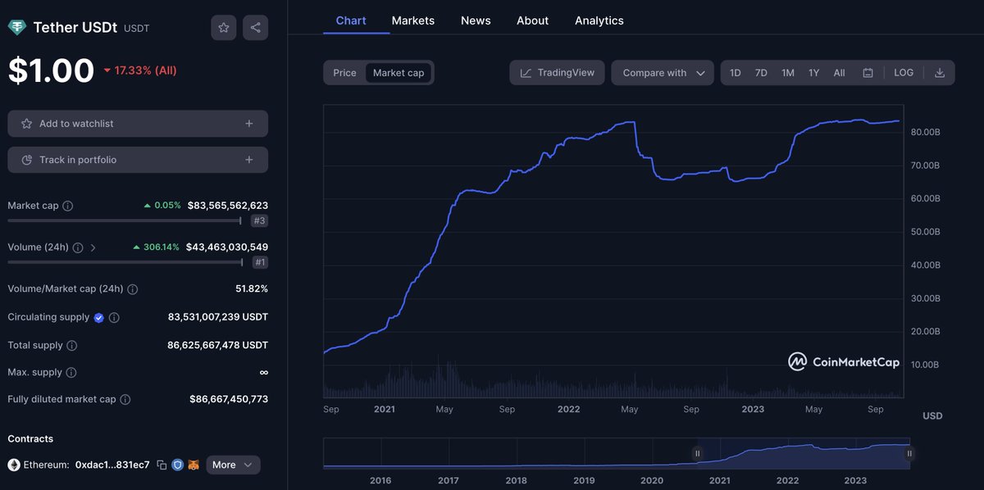This screenshot has width=984, height=490.
Task: Click the $1.00 price
Action: pyautogui.click(x=51, y=70)
